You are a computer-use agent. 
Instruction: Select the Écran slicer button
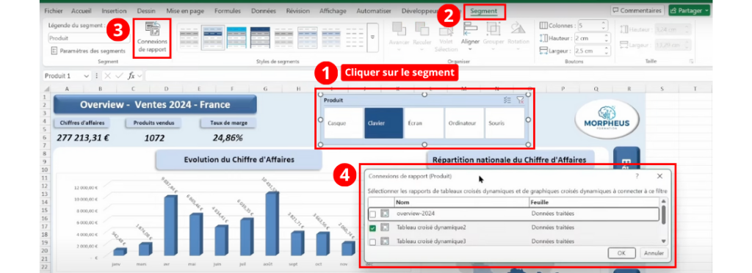424,123
